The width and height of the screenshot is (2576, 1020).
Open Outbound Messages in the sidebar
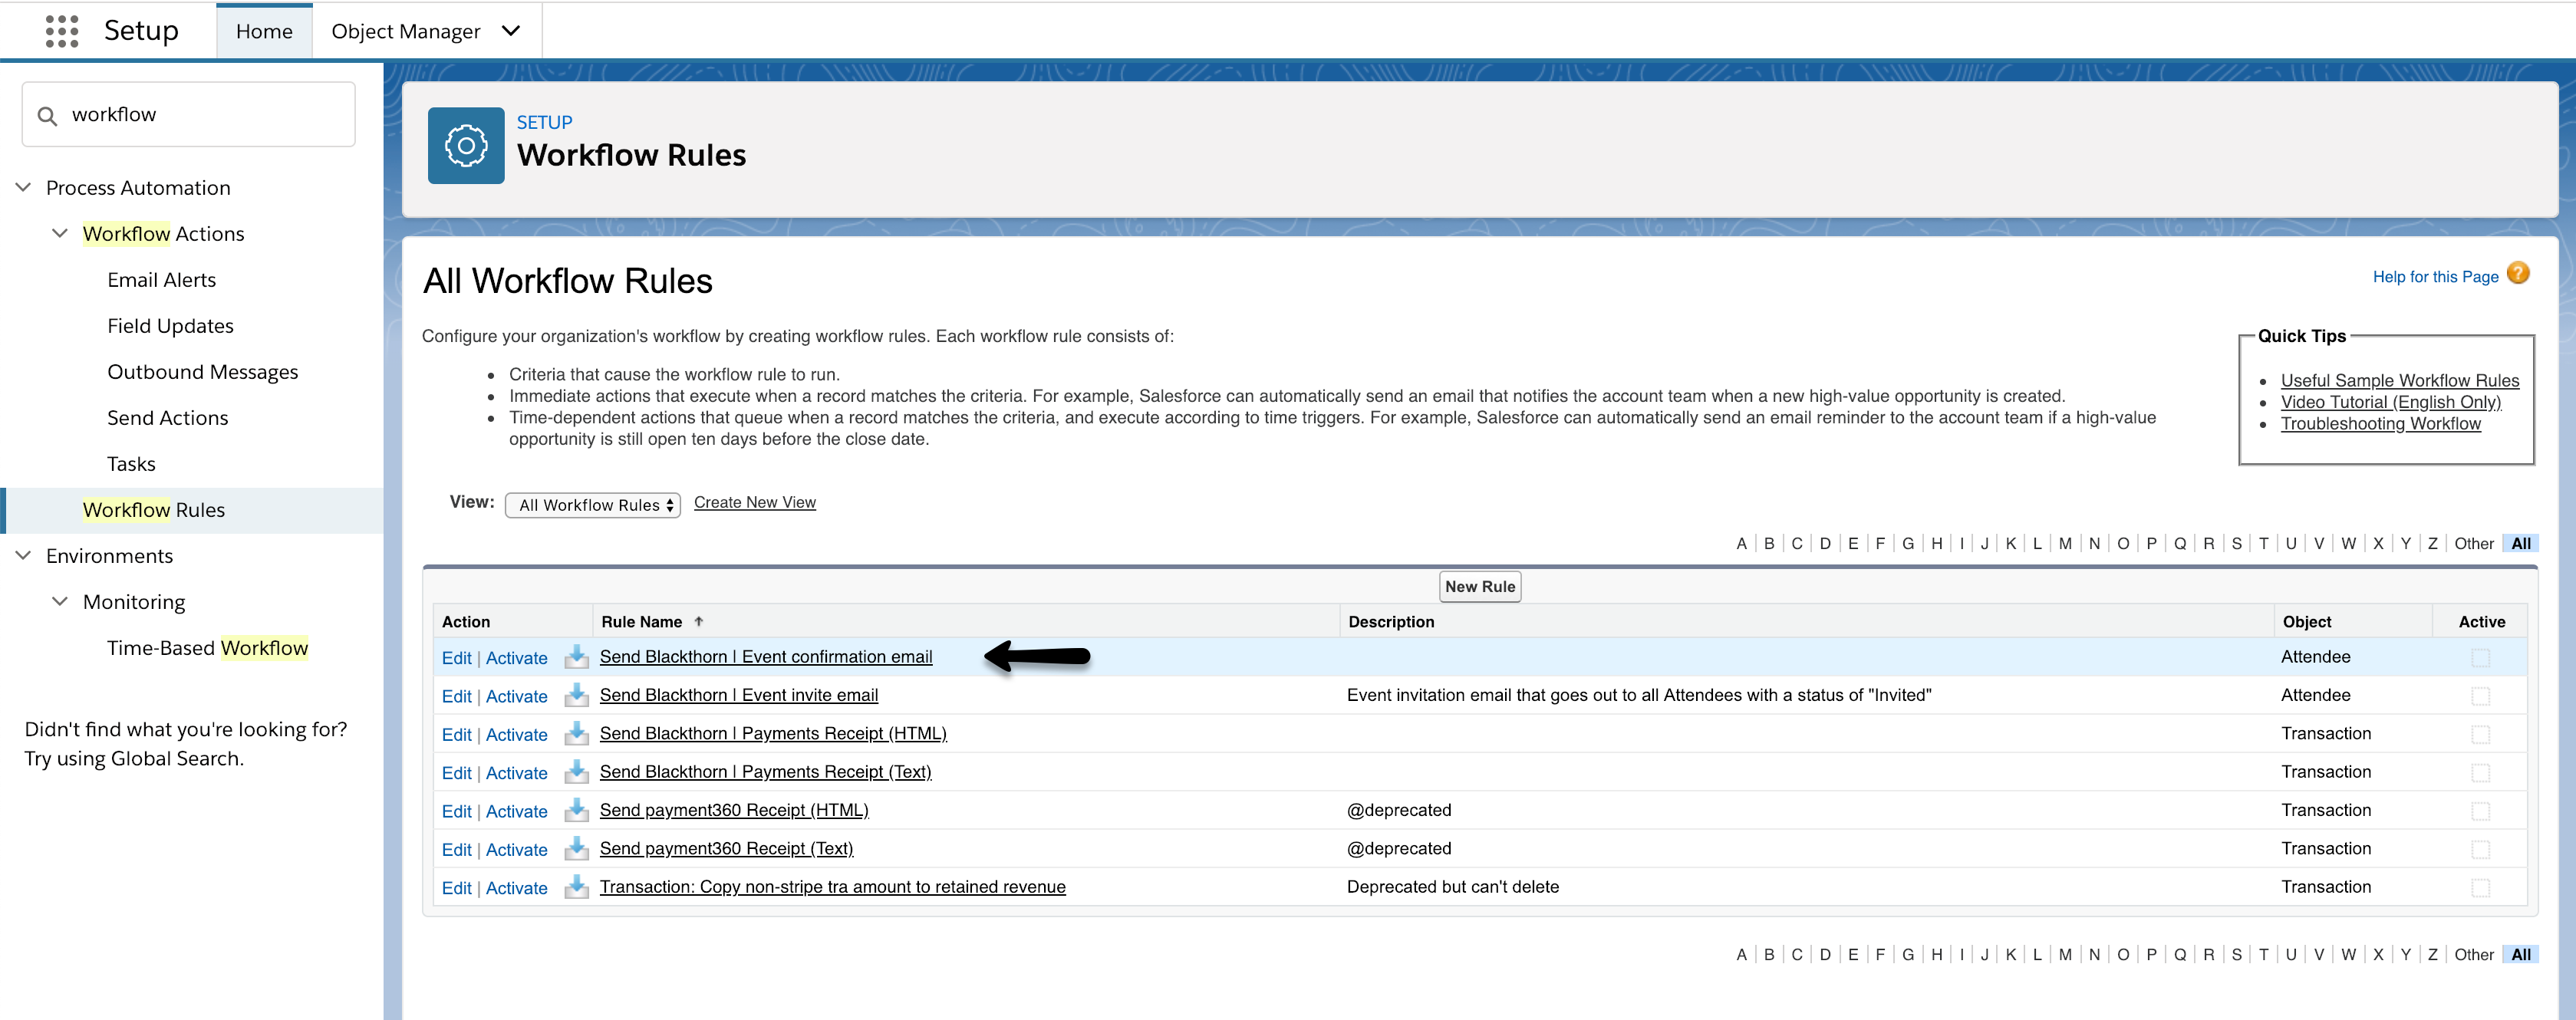click(x=202, y=372)
